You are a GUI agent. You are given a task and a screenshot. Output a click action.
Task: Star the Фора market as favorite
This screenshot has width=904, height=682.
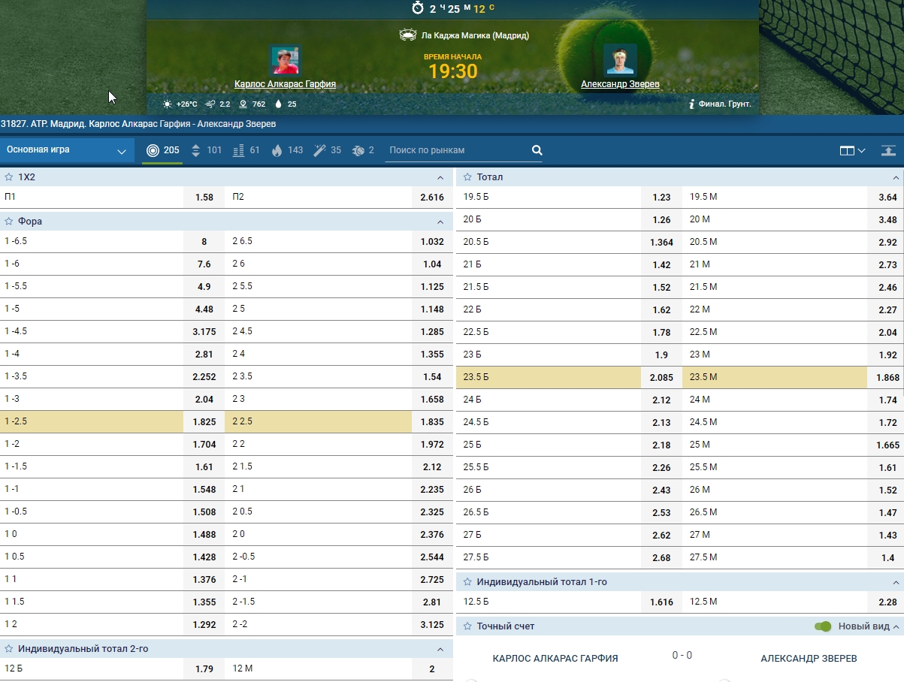coord(9,222)
